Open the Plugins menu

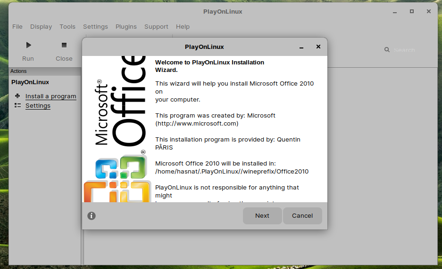tap(126, 27)
